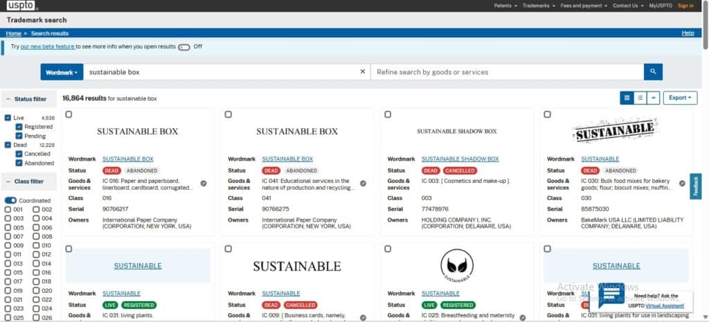Click the leaf logo SUSTAINABLE trademark image

pos(457,266)
